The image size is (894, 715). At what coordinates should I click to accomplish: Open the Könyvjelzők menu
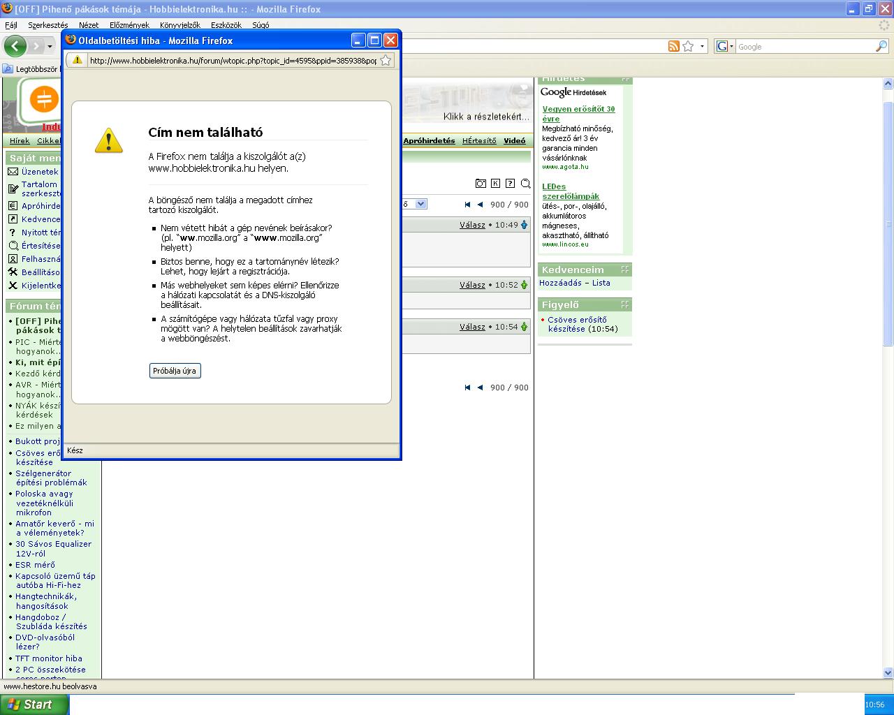pyautogui.click(x=179, y=25)
